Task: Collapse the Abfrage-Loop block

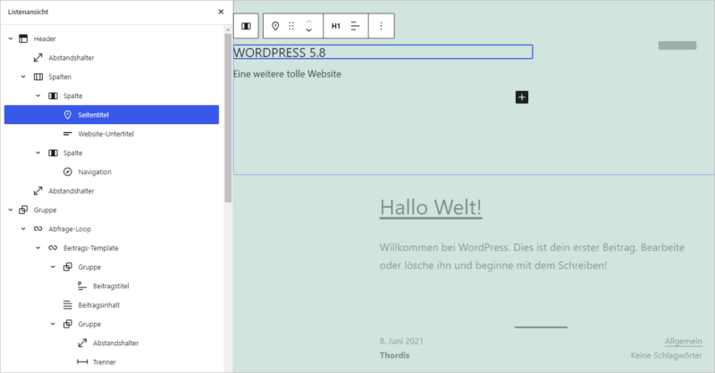Action: pos(23,229)
